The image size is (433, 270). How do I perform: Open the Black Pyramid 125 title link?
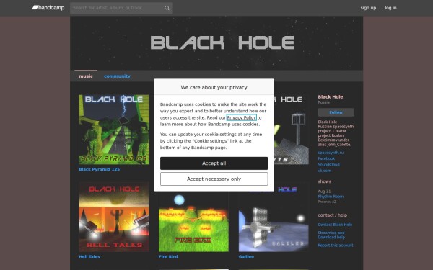[x=100, y=169]
